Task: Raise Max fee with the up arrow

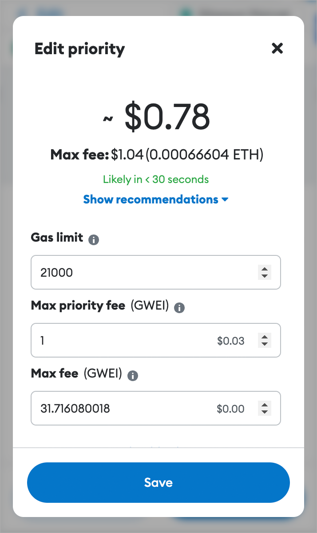Action: [x=265, y=405]
